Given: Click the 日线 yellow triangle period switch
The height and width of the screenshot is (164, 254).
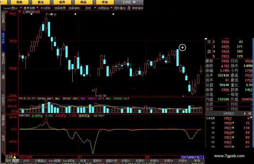Looking at the screenshot, I should pyautogui.click(x=15, y=157).
